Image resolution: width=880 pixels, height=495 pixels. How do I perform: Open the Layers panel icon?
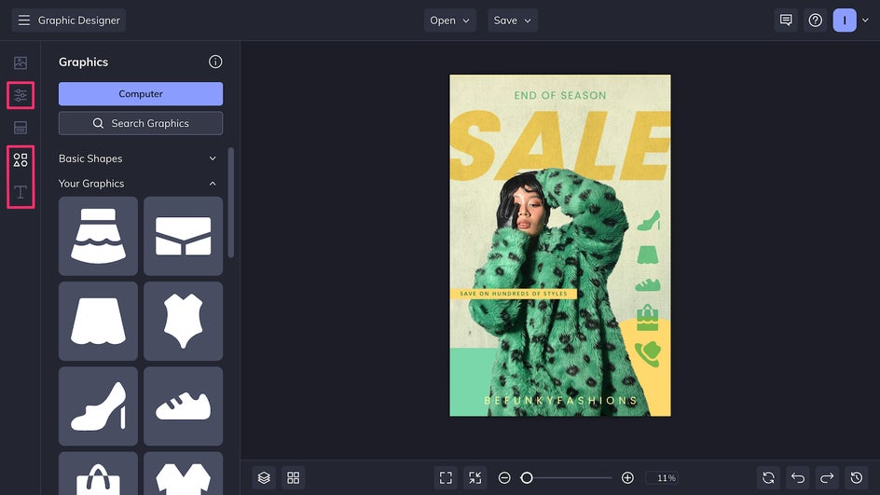(x=264, y=477)
